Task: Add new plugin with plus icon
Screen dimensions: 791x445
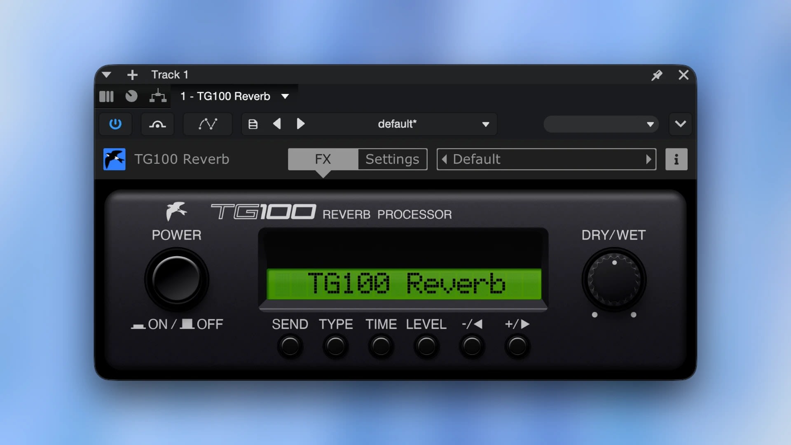Action: coord(132,75)
